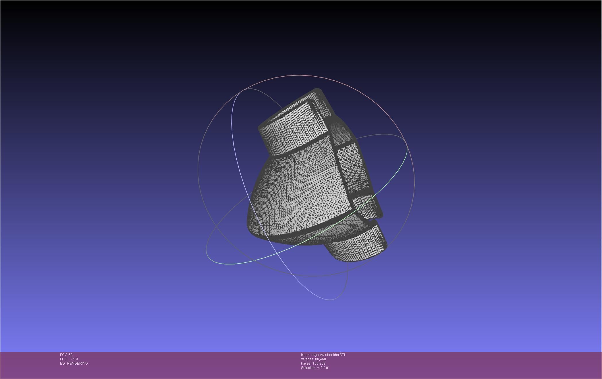Screen dimensions: 602x379
Task: Click the Faces: 160,908 count
Action: pyautogui.click(x=313, y=363)
